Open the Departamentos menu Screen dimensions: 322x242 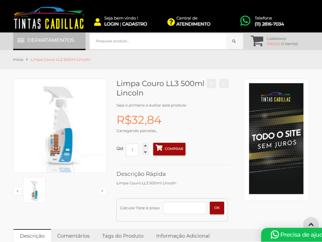49,40
